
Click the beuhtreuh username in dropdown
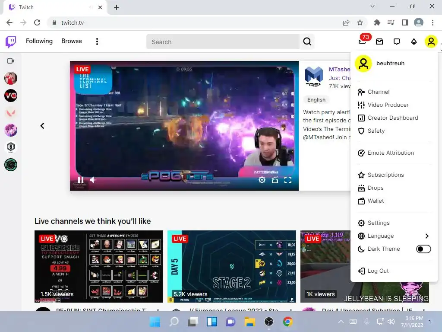coord(390,63)
